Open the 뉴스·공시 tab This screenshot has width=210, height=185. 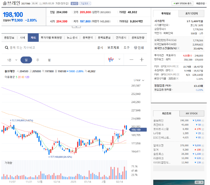[72, 38]
